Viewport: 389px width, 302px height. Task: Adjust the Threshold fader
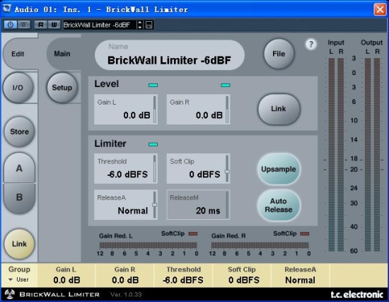pos(155,169)
